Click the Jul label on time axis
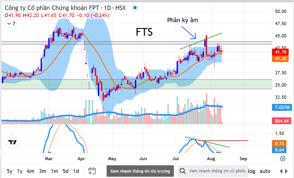Image resolution: width=294 pixels, height=178 pixels. [x=175, y=159]
